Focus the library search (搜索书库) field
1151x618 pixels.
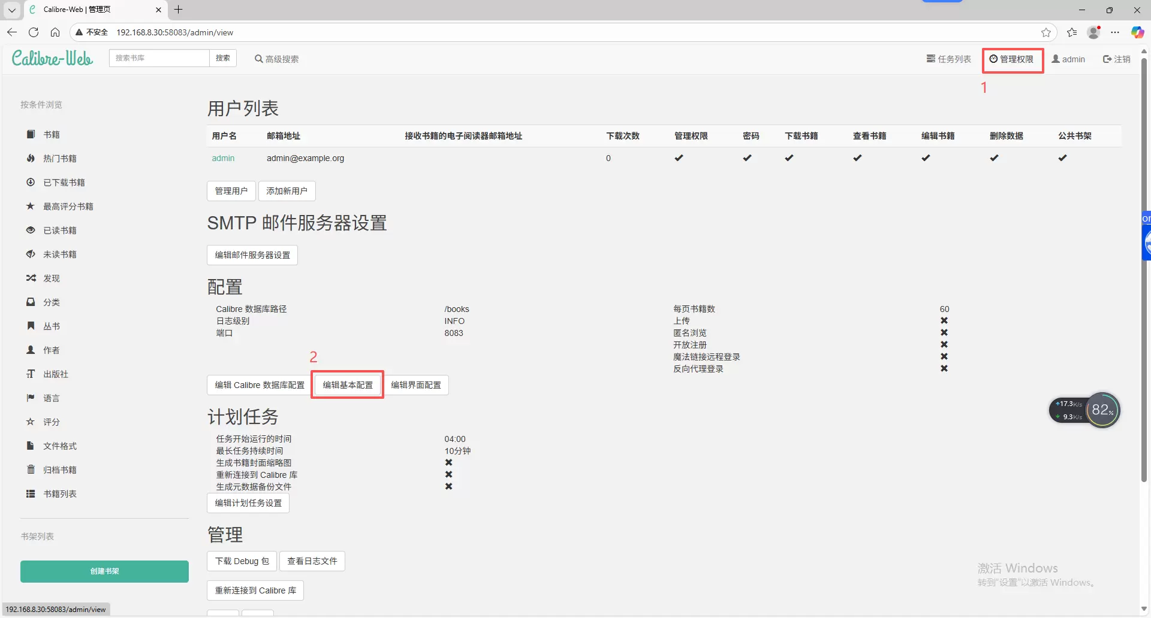pos(159,58)
